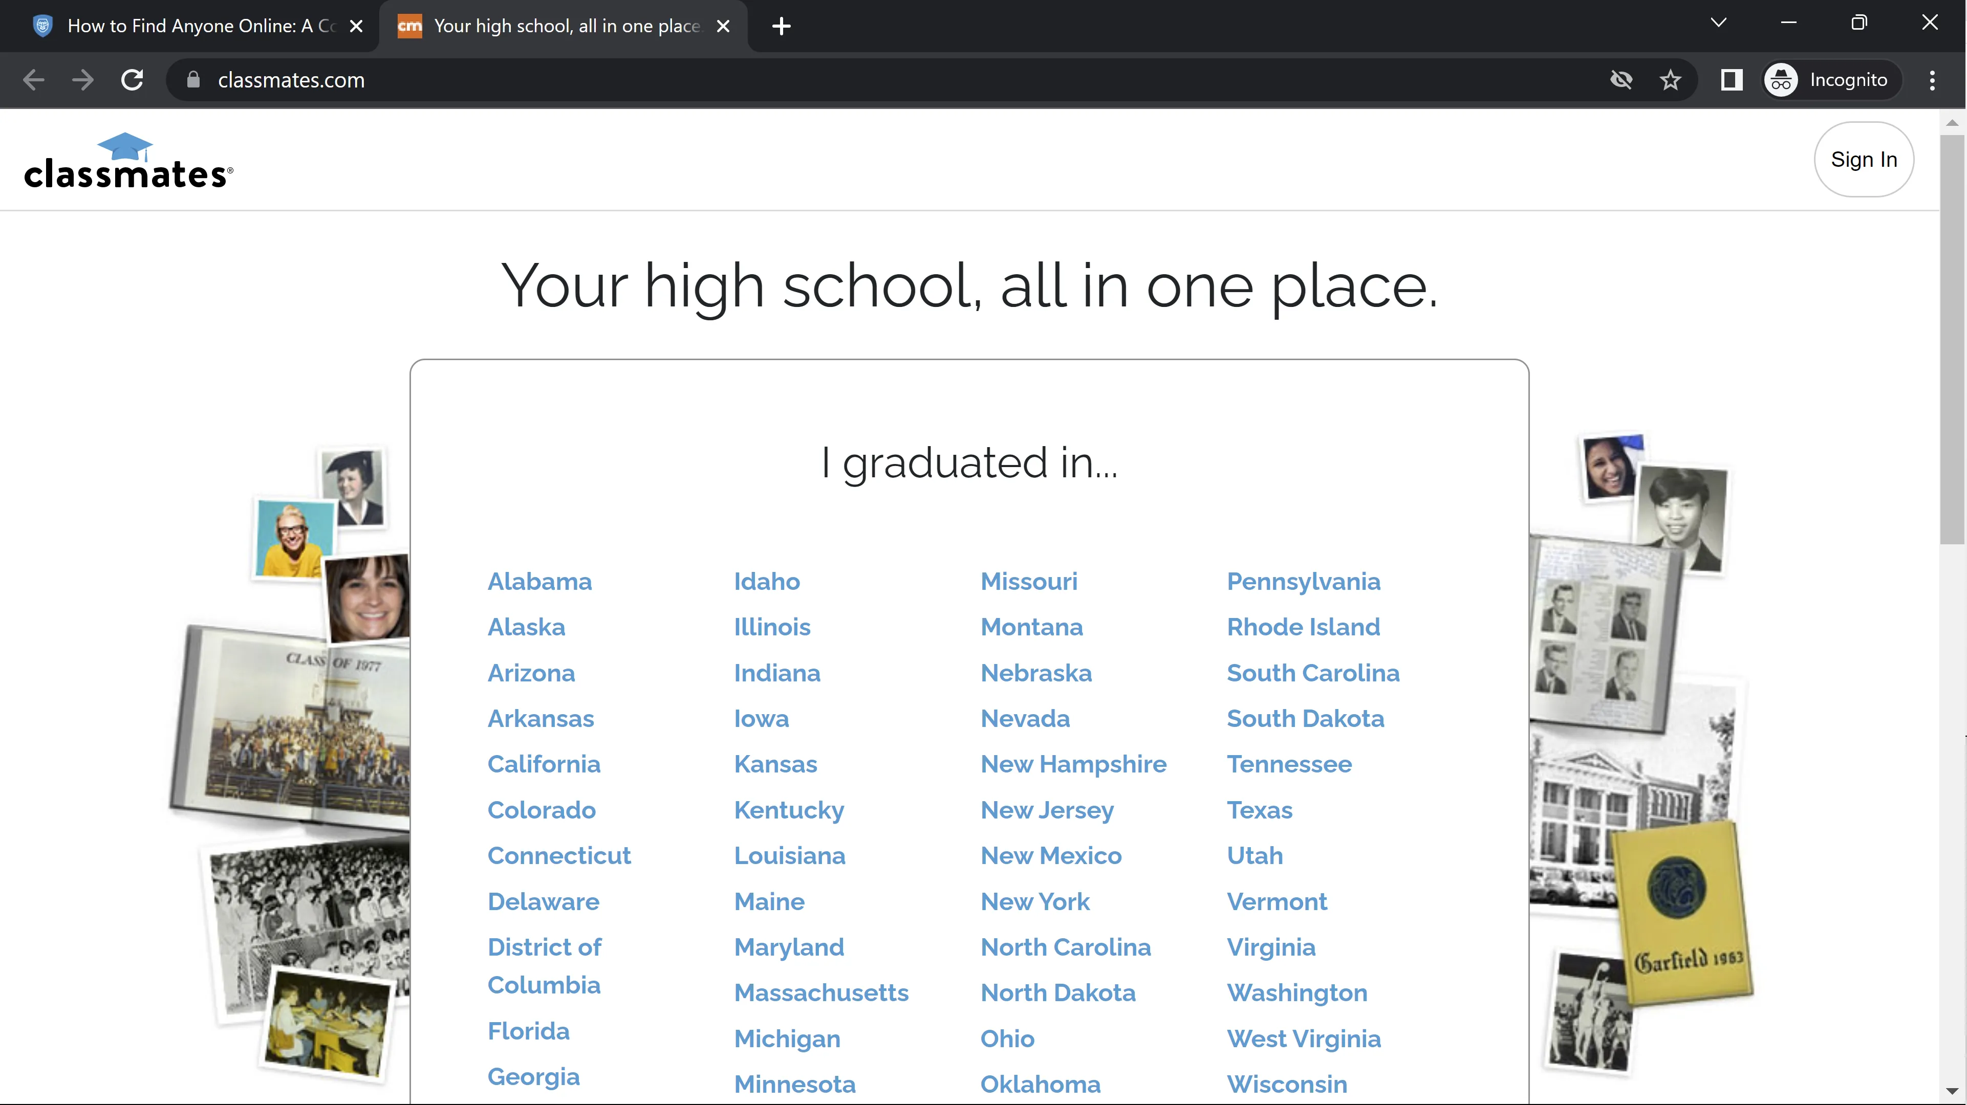Click the page scrollbar down arrow

[1952, 1091]
